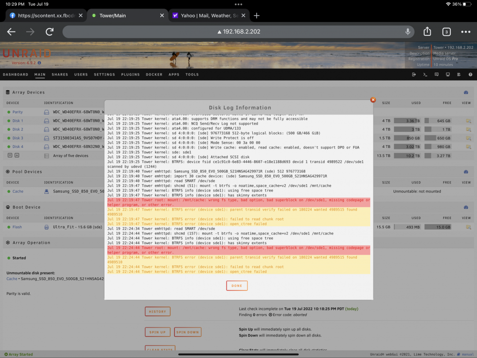Open the Docker menu
Image resolution: width=477 pixels, height=358 pixels.
(154, 74)
